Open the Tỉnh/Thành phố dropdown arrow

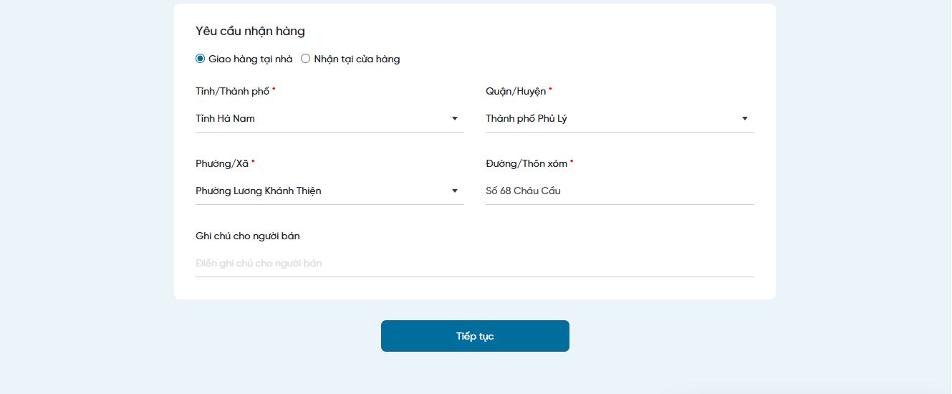coord(454,118)
